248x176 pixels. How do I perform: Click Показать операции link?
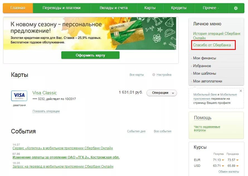[x=46, y=111]
